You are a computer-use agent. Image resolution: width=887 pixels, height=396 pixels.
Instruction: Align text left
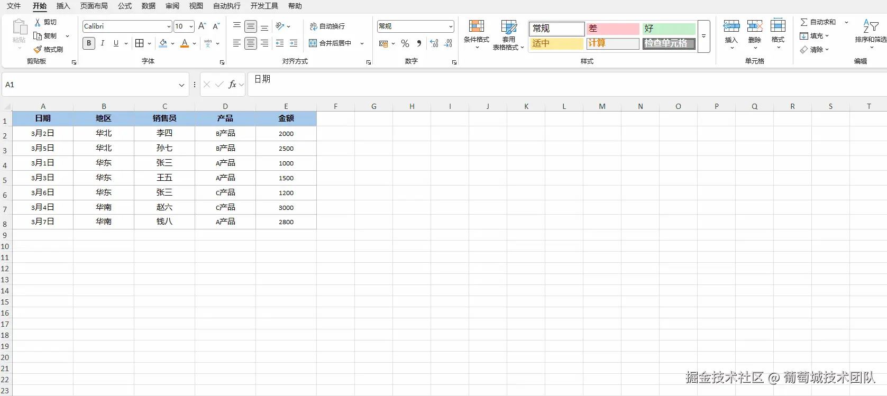[237, 43]
